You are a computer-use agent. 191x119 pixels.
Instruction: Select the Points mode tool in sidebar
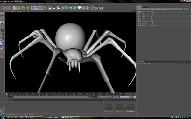[x=2, y=30]
